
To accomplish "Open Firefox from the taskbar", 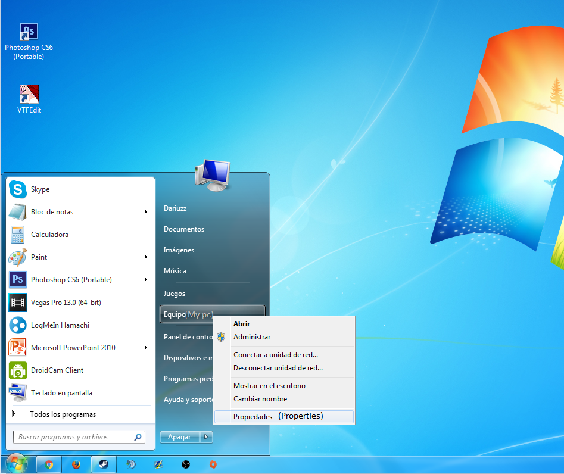I will point(76,464).
